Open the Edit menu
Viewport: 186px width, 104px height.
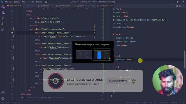[x=11, y=2]
